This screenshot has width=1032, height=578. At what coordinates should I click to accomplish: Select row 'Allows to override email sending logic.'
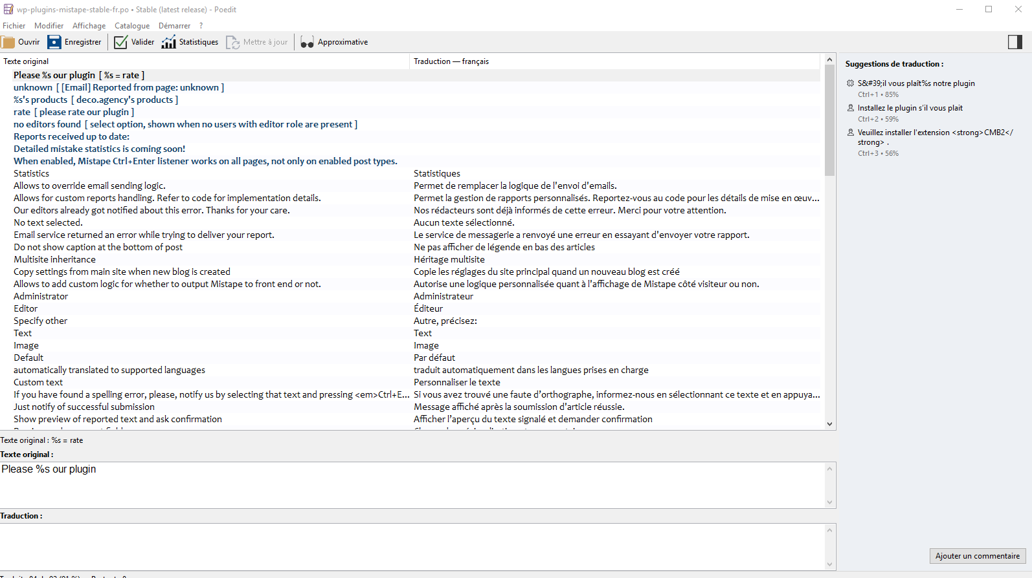click(411, 186)
